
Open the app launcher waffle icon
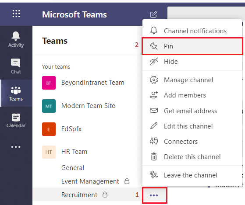(x=16, y=14)
